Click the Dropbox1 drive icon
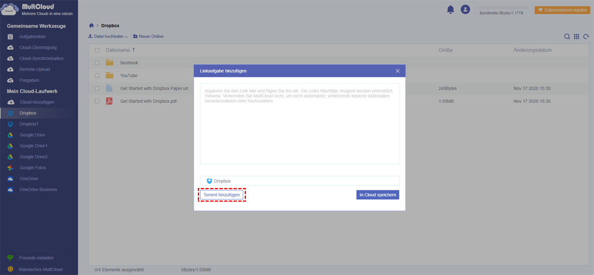594x275 pixels. [x=11, y=124]
